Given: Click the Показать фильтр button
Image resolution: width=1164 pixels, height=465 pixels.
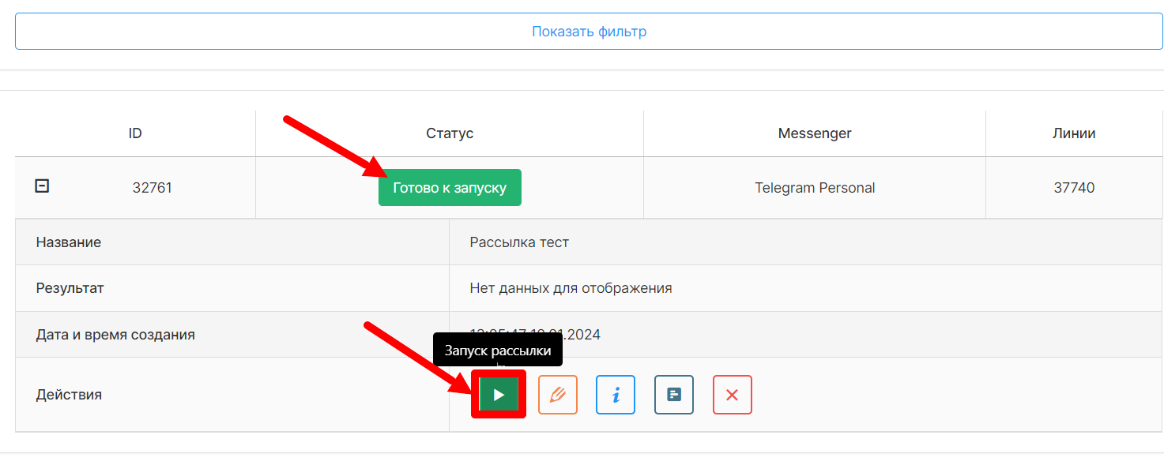Looking at the screenshot, I should (x=589, y=32).
